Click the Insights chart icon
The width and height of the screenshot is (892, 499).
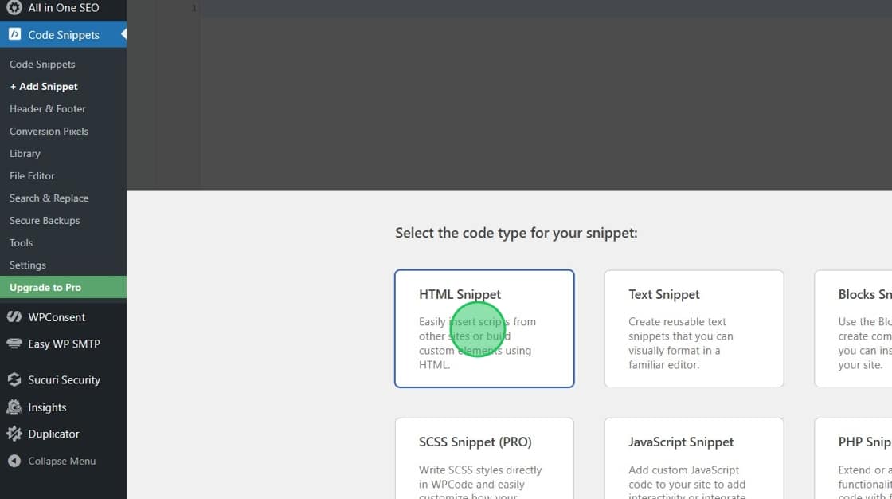pyautogui.click(x=14, y=407)
